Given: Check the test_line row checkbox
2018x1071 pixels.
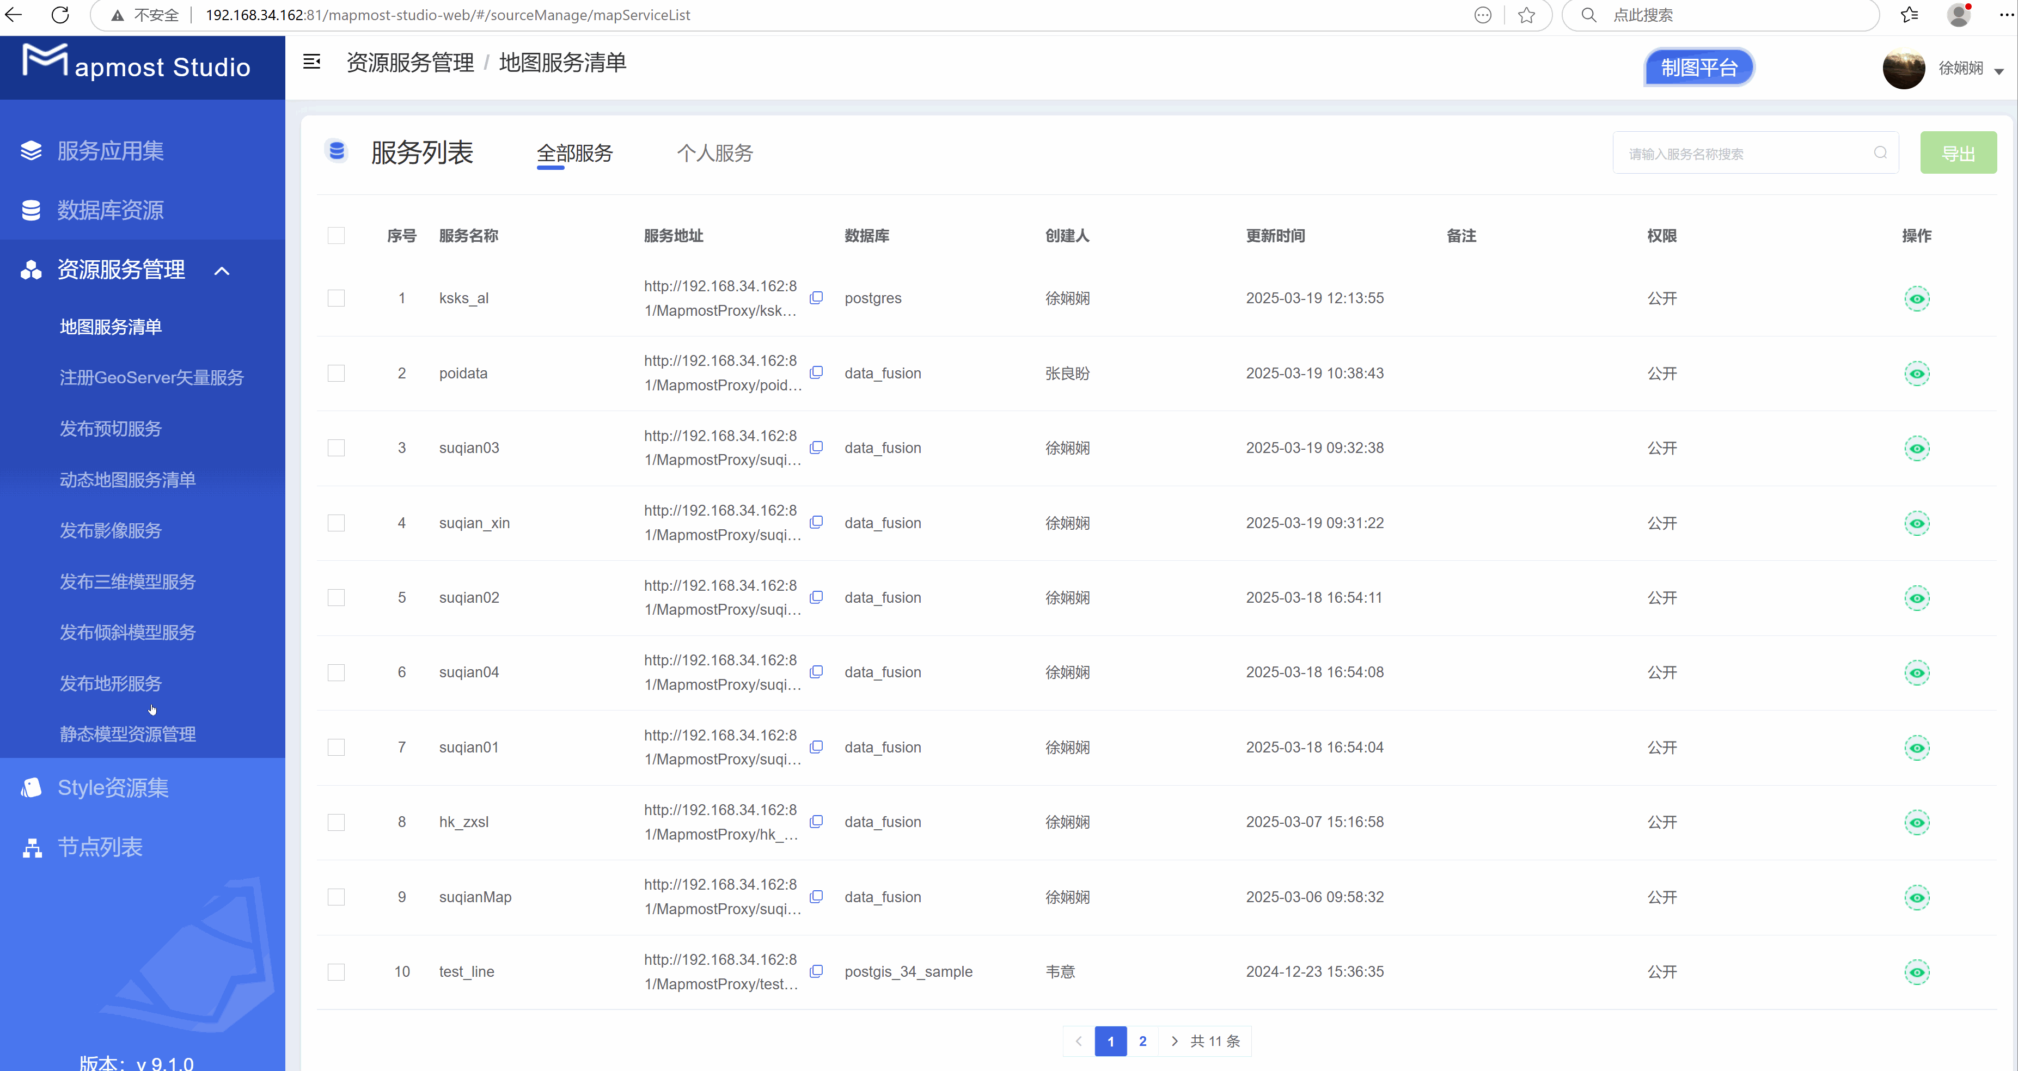Looking at the screenshot, I should [x=336, y=971].
